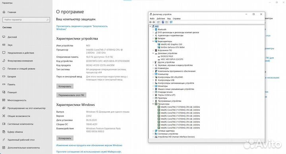Open Дополнительные компоненты settings
This screenshot has height=154, width=286.
pos(23,148)
